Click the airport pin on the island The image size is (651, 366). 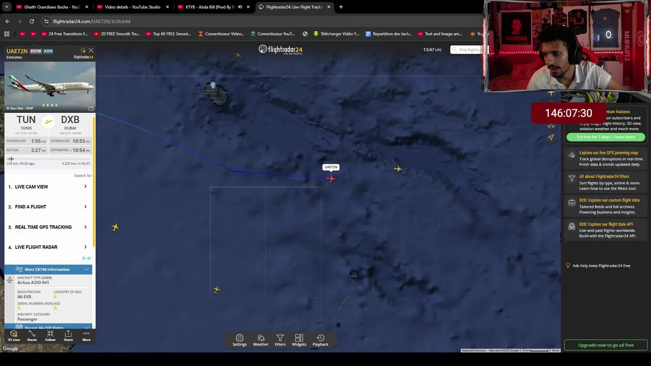click(x=213, y=85)
